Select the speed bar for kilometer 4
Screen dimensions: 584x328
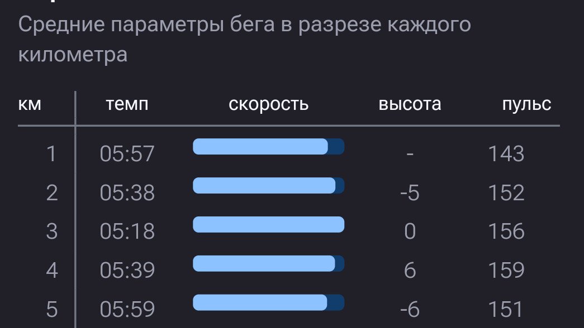(269, 264)
